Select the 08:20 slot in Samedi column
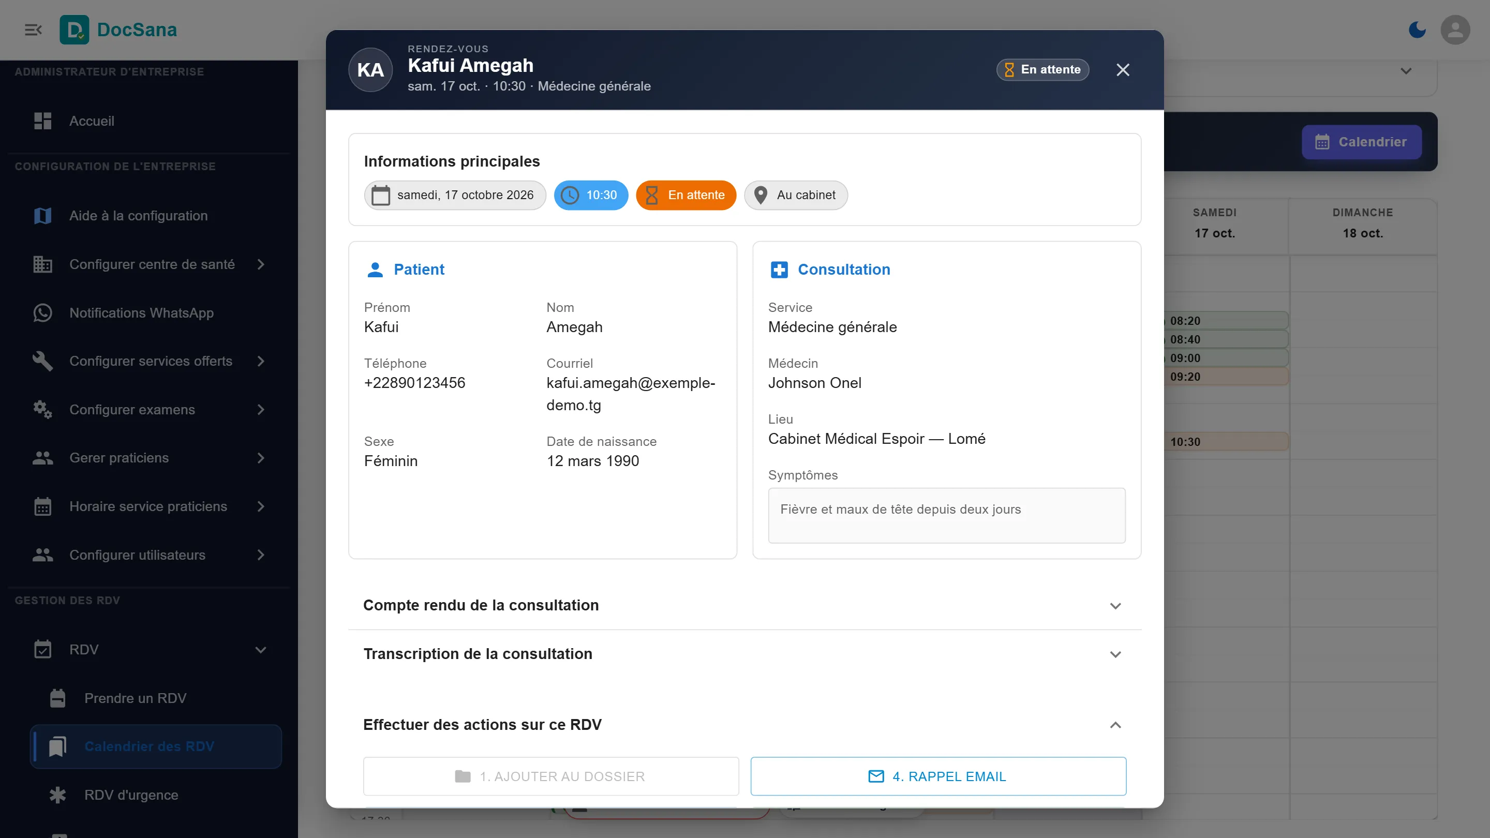This screenshot has height=838, width=1490. point(1226,321)
